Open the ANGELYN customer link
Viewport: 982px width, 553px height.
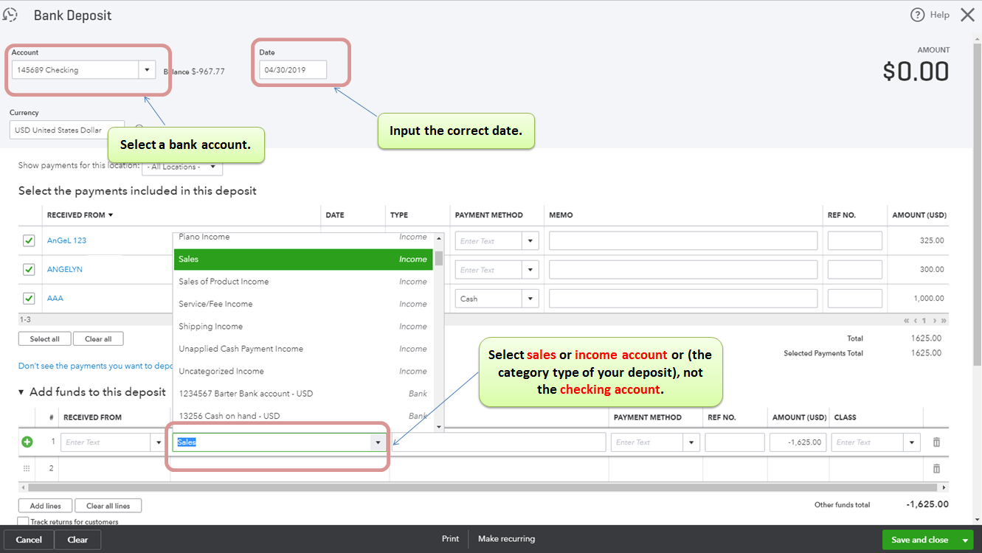click(x=65, y=270)
